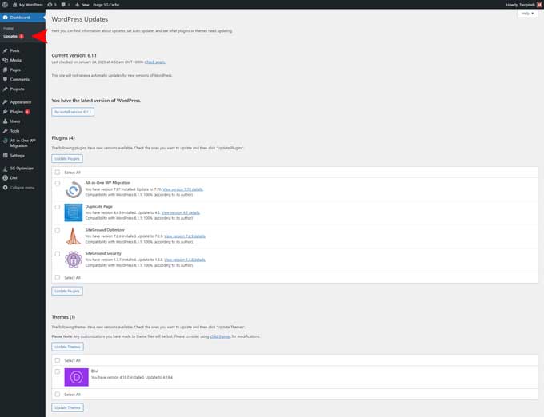Viewport: 544px width, 417px height.
Task: Check the All-in-One WP Migration checkbox
Action: [x=58, y=183]
